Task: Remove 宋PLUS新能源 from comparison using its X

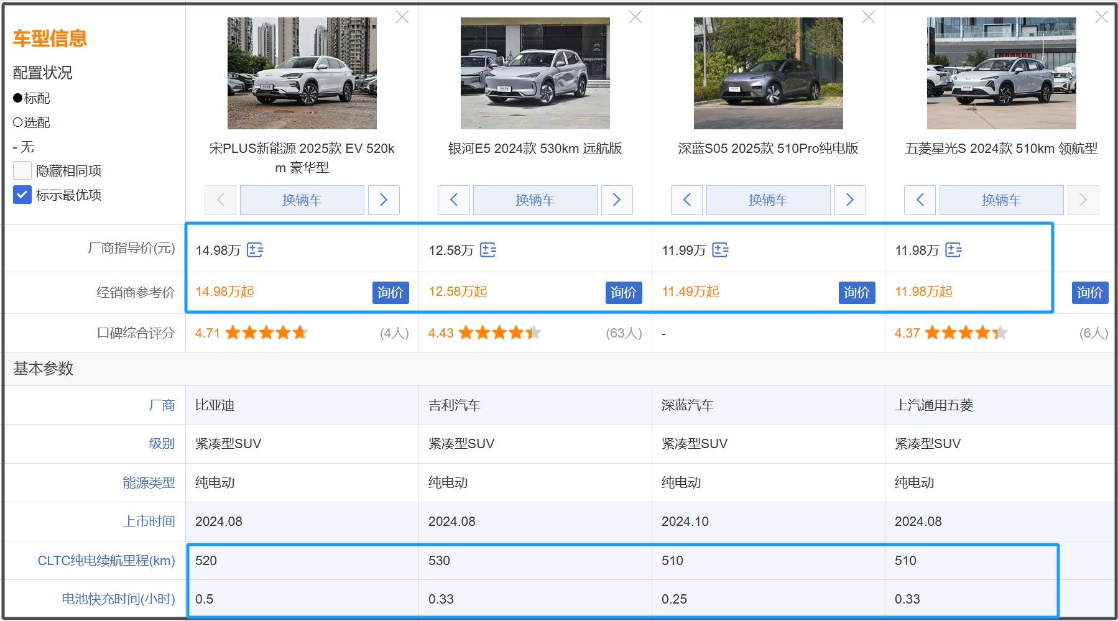Action: 402,17
